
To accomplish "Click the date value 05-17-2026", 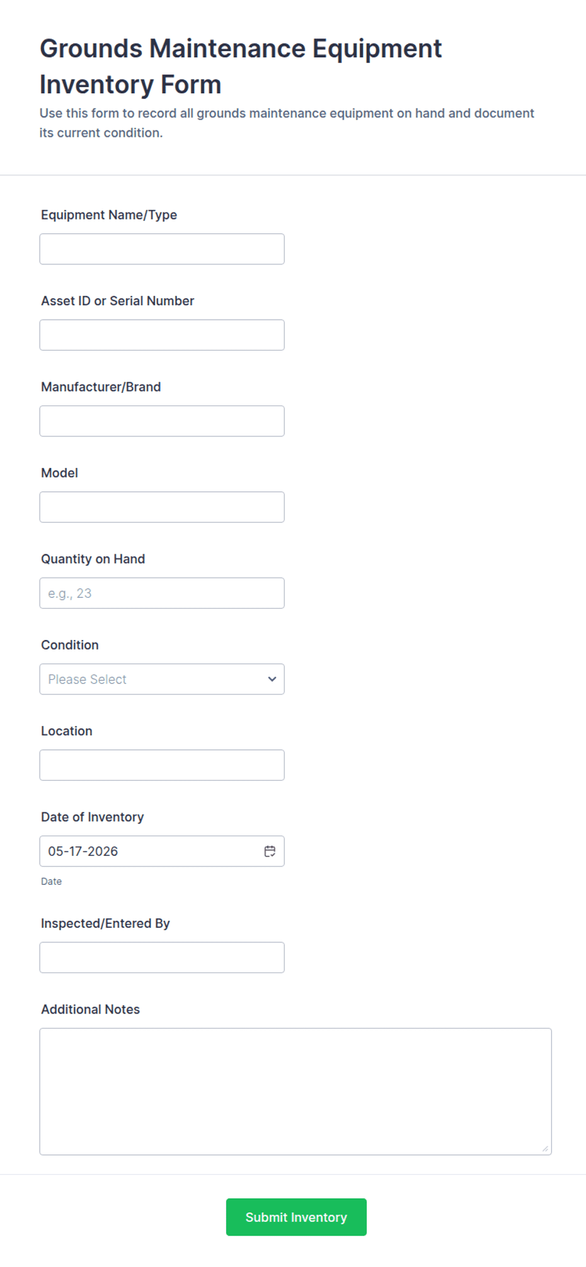I will pos(83,851).
